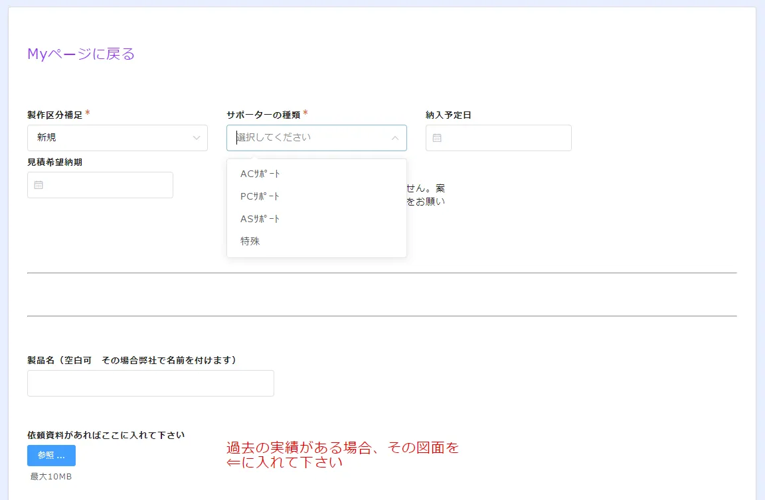
Task: Click the サポーターの種類 select input
Action: pos(309,138)
